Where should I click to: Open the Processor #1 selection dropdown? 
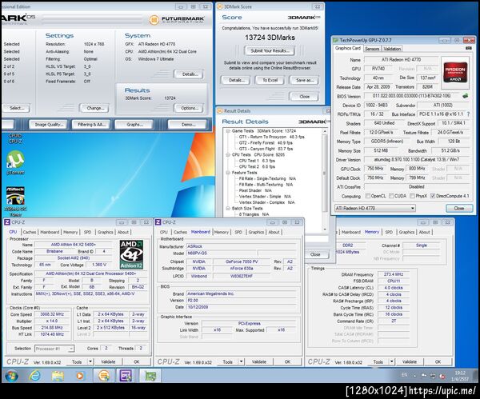point(54,349)
